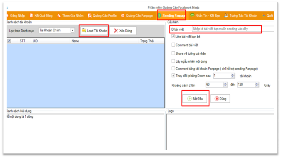Click the 60 seconds value field
This screenshot has height=158, width=281.
(x=215, y=85)
